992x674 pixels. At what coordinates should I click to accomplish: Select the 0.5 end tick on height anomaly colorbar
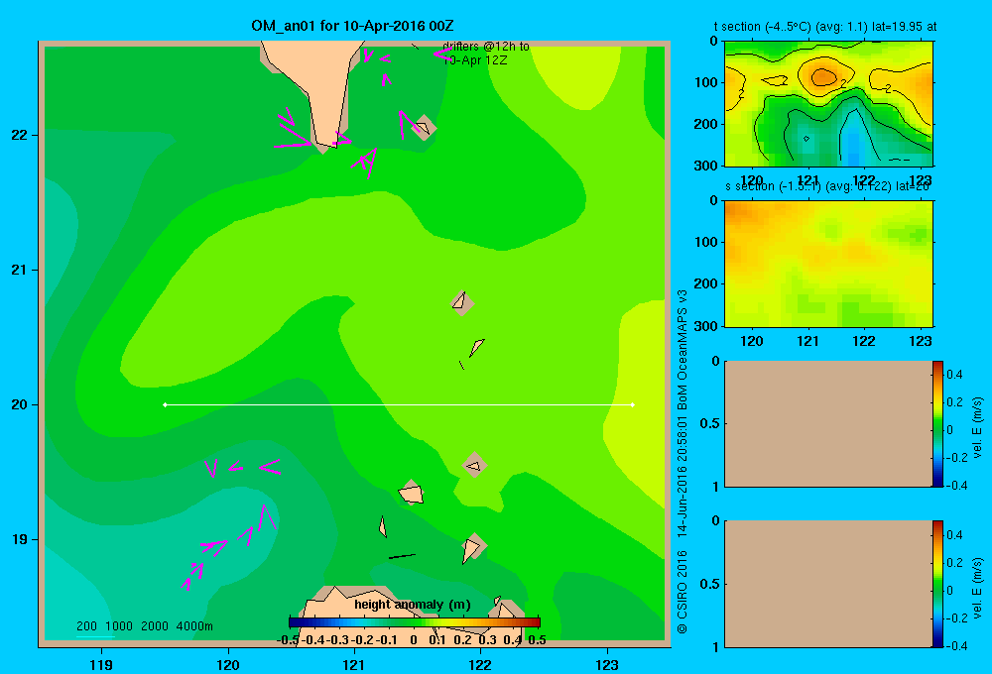pyautogui.click(x=537, y=640)
